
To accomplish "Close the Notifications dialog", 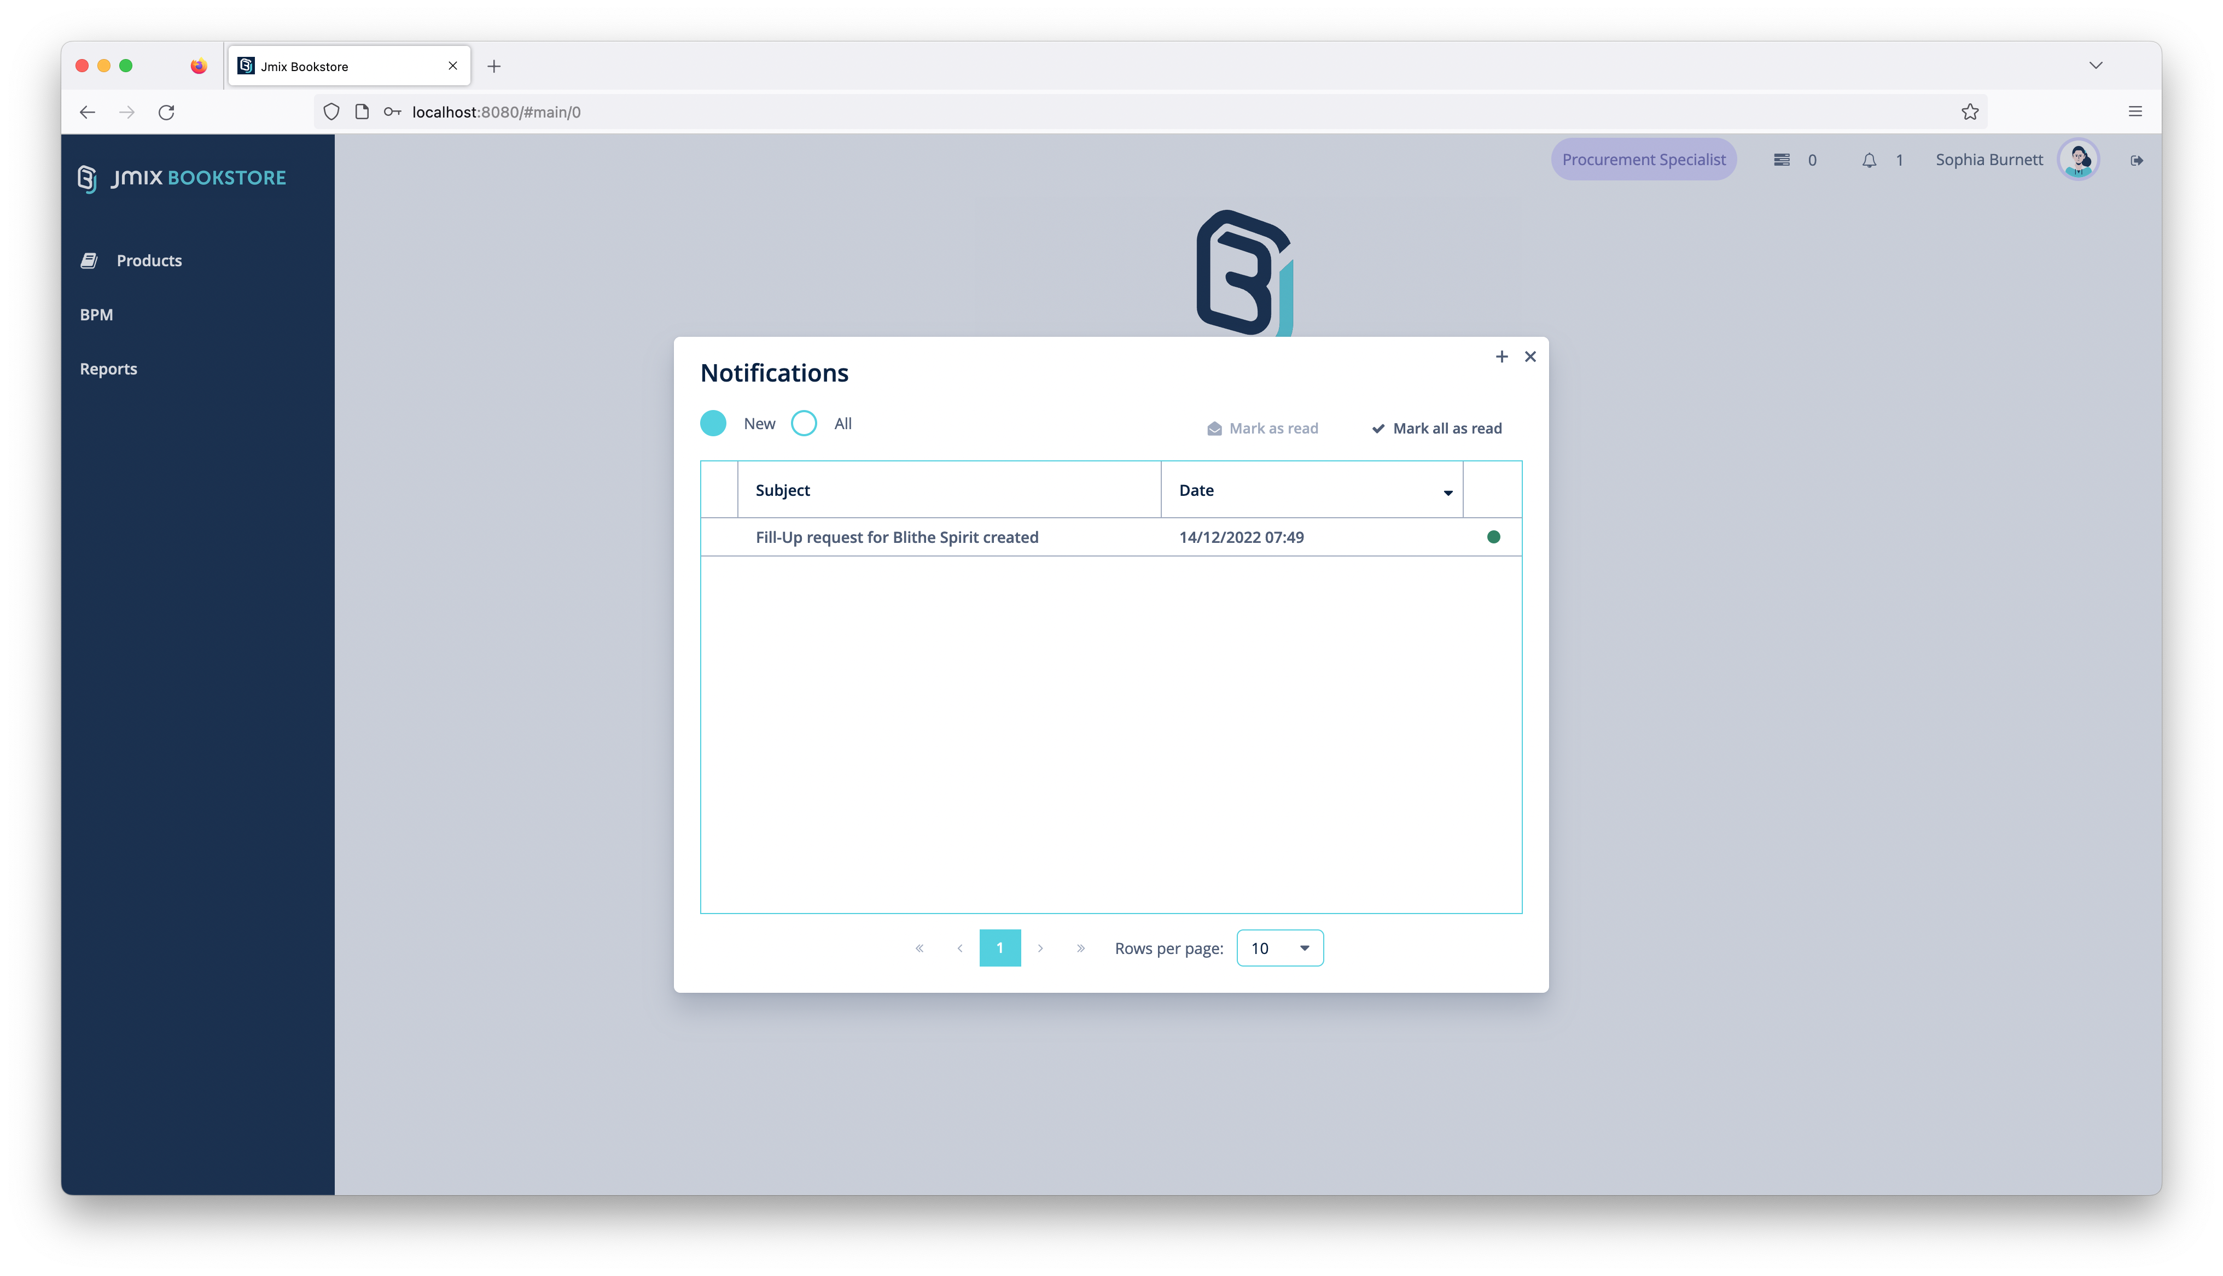I will (1531, 356).
